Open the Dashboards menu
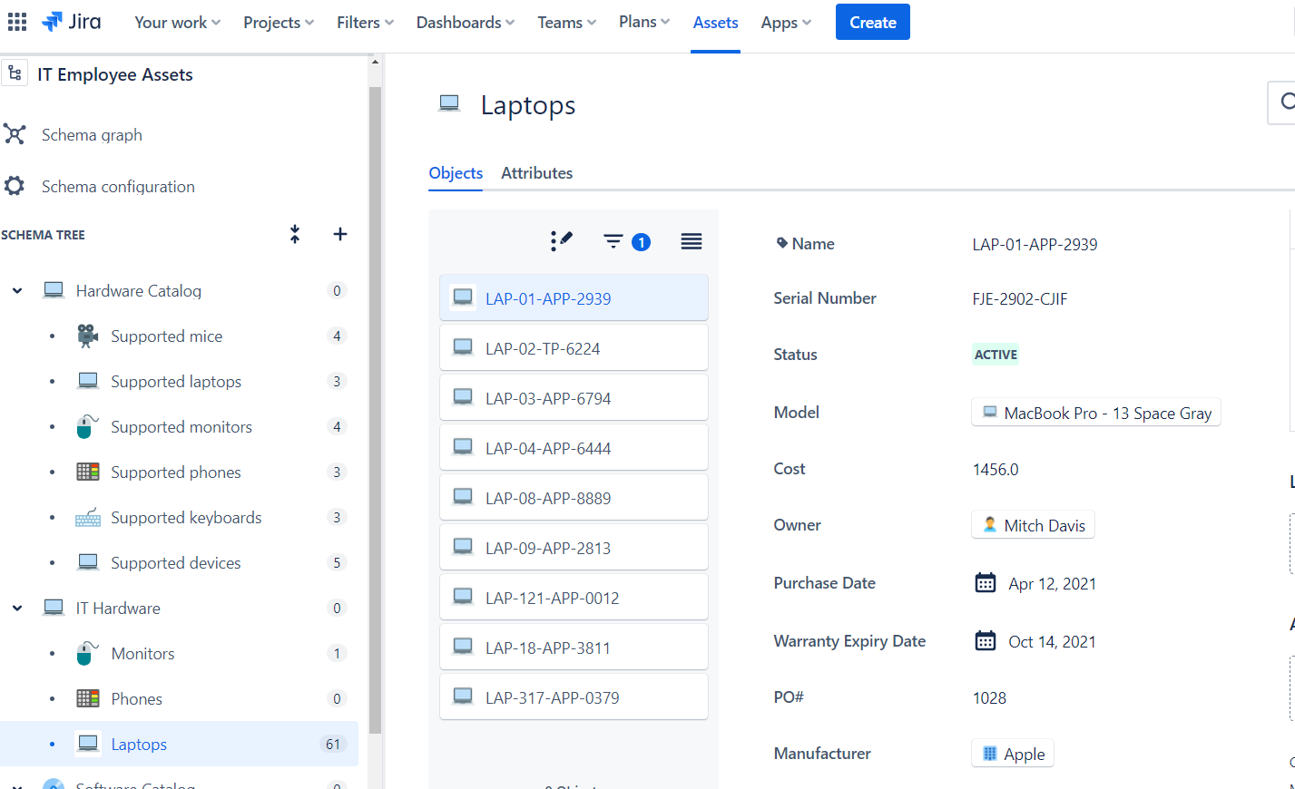The width and height of the screenshot is (1295, 789). (x=465, y=22)
